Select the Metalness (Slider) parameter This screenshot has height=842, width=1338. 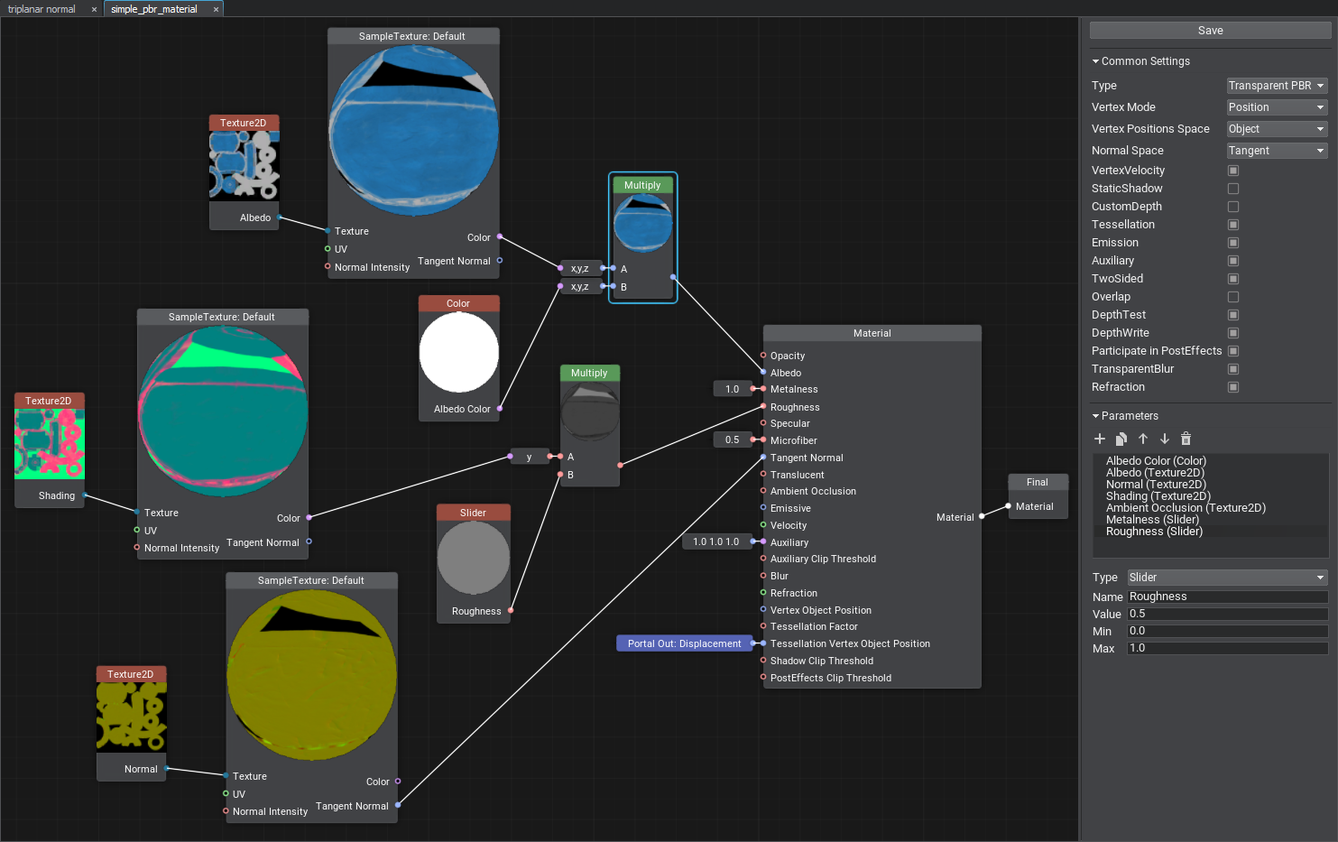click(x=1153, y=520)
